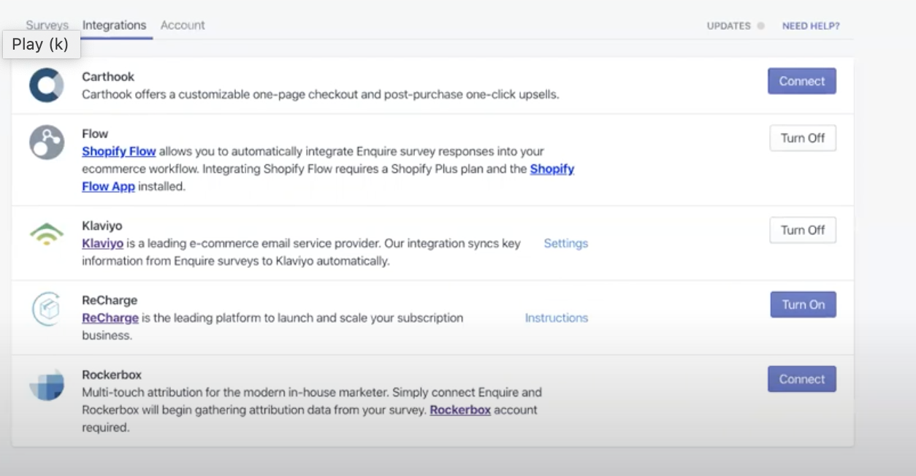Turn on the ReCharge integration
Screen dimensions: 916x476
[x=803, y=304]
